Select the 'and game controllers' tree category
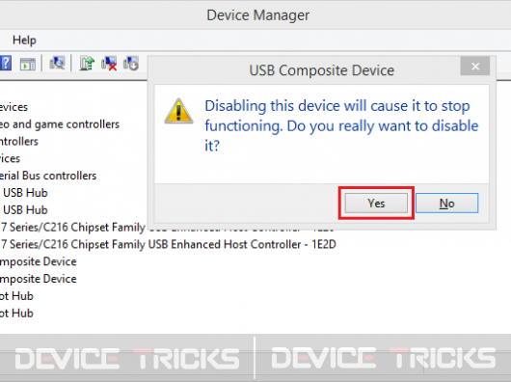This screenshot has width=511, height=382. pos(60,124)
